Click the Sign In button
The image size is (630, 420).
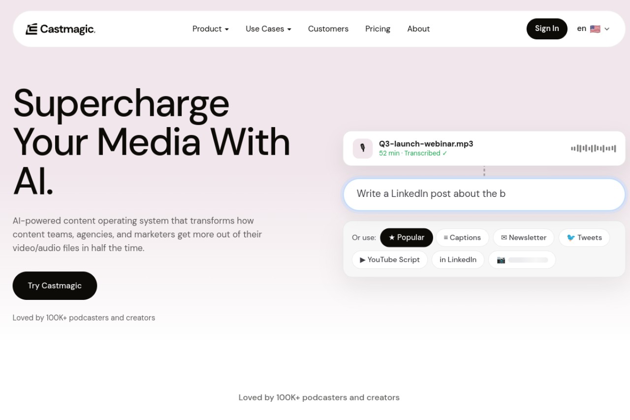(x=547, y=29)
